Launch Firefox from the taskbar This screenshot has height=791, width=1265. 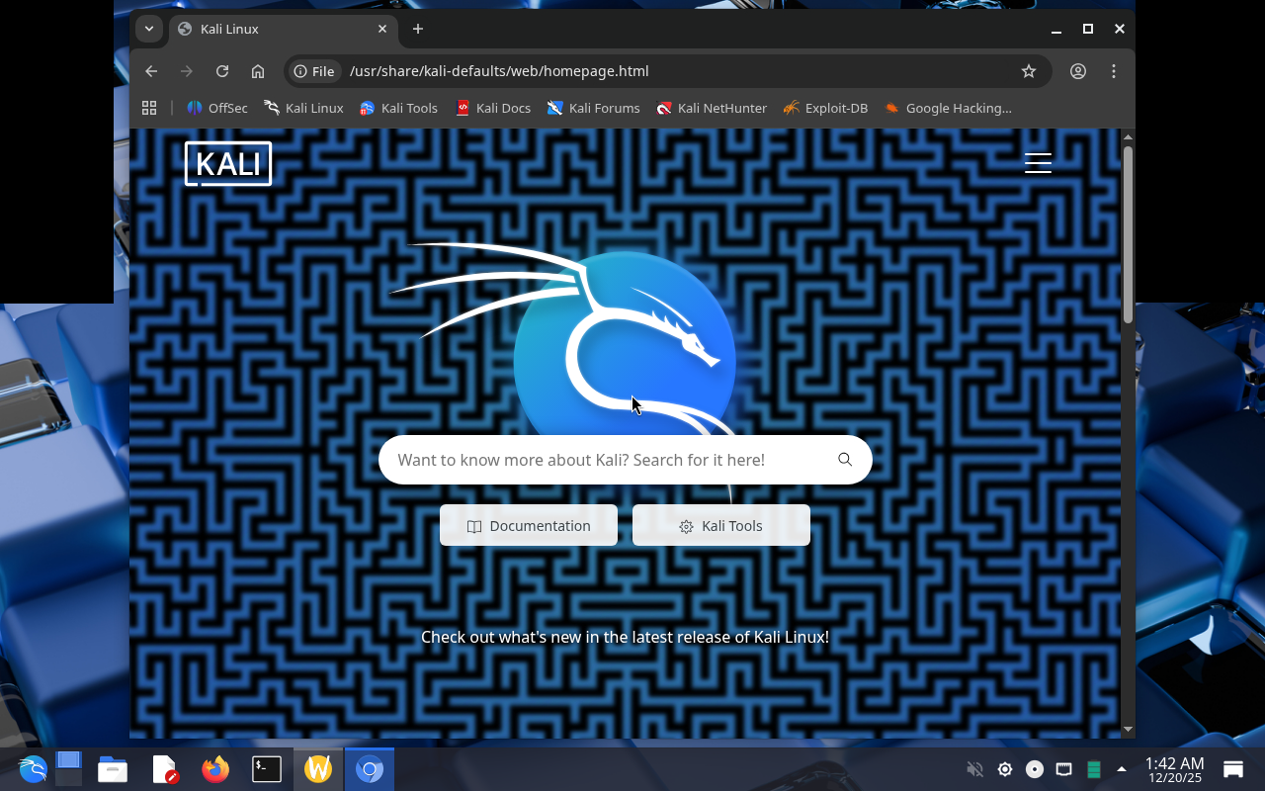point(214,769)
